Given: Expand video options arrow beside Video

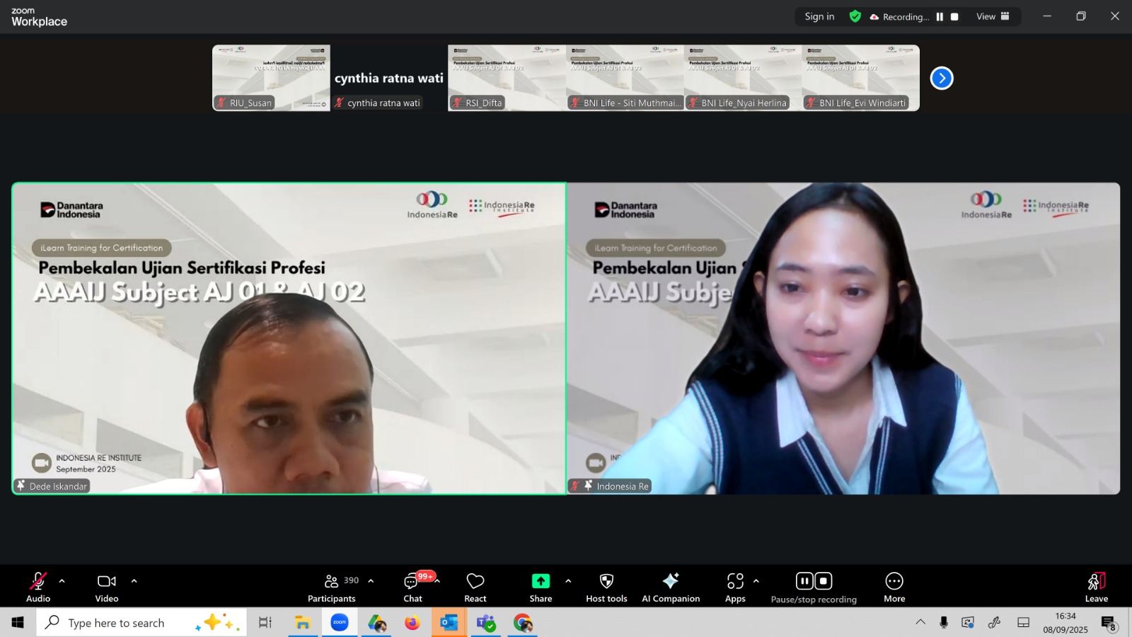Looking at the screenshot, I should click(x=134, y=581).
